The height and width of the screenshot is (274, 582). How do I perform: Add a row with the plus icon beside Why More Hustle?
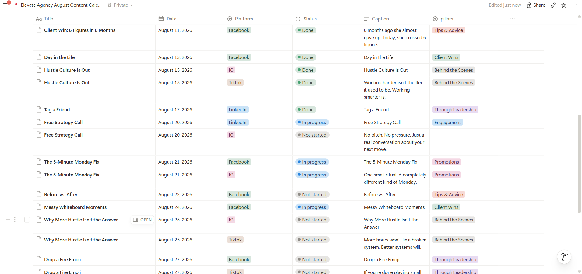(x=8, y=220)
